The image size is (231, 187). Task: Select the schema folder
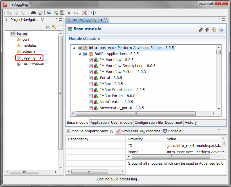26,52
